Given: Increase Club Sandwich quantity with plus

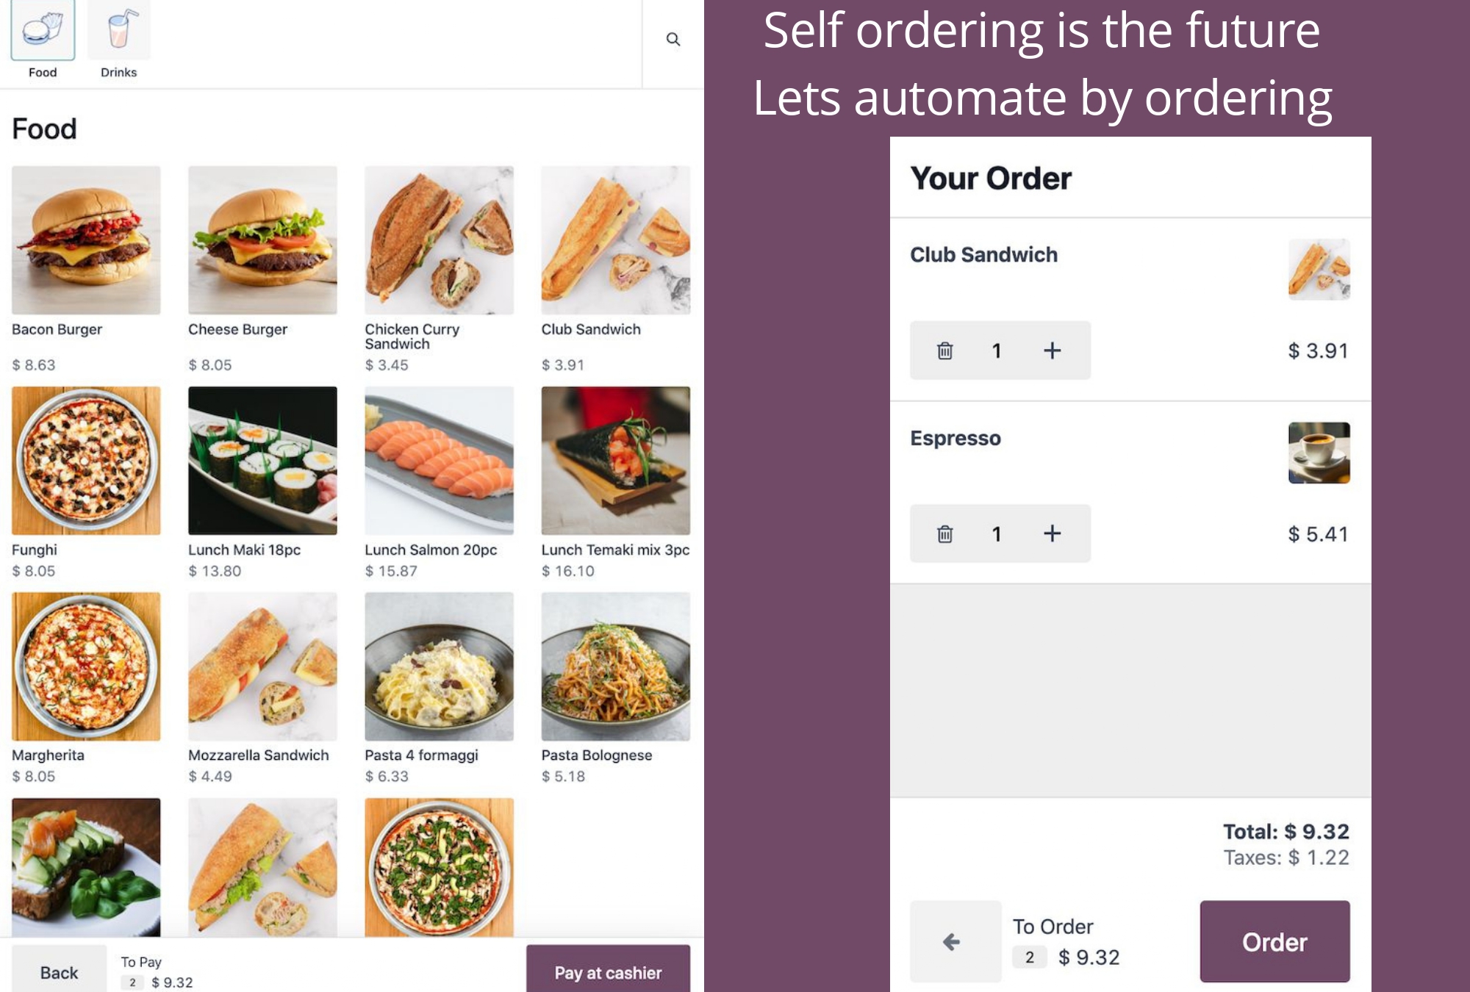Looking at the screenshot, I should 1052,351.
